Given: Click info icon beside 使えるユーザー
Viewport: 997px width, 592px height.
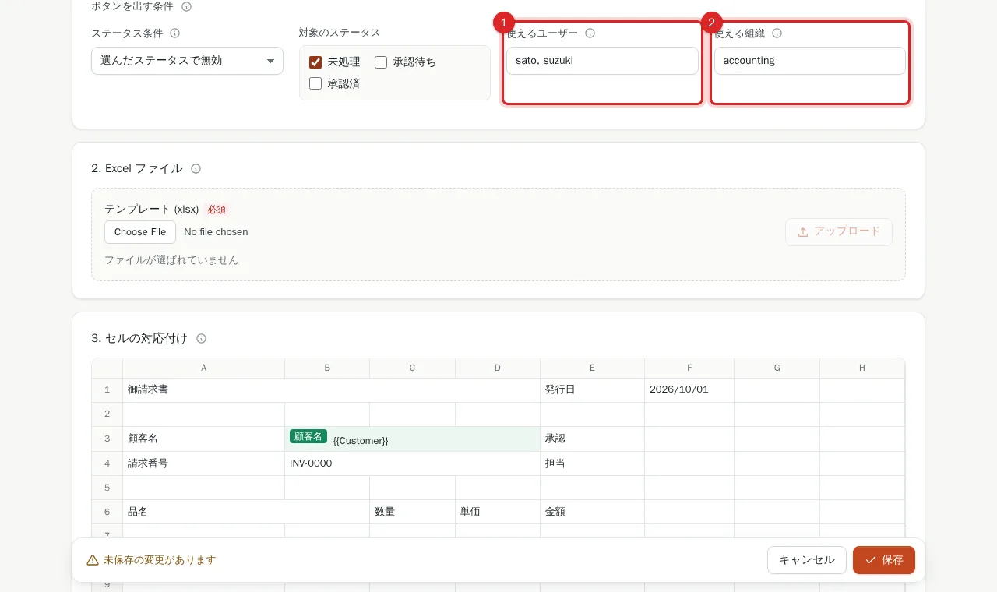Looking at the screenshot, I should [x=590, y=33].
